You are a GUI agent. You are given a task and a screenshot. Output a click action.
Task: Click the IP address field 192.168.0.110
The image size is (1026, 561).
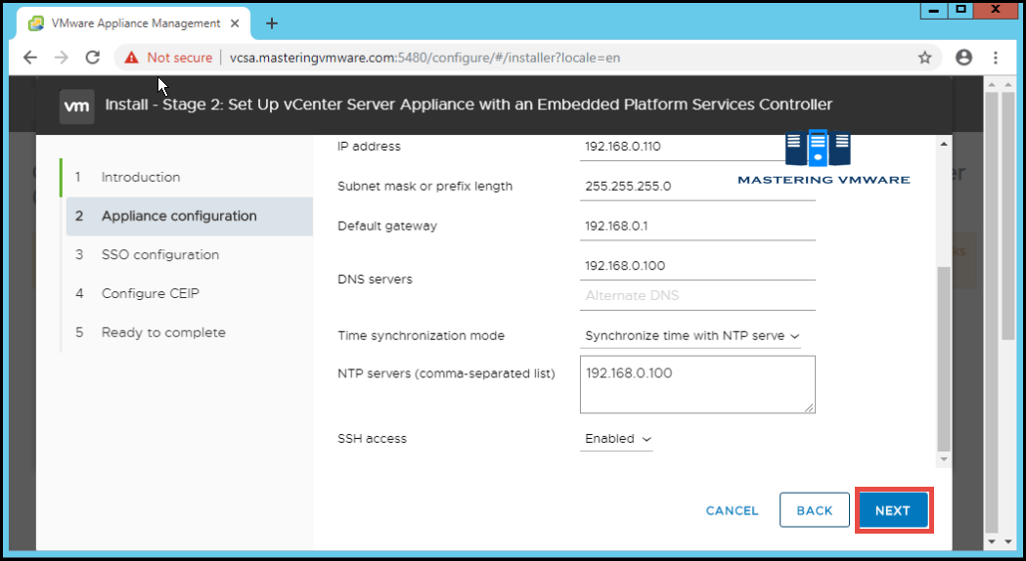coord(696,147)
